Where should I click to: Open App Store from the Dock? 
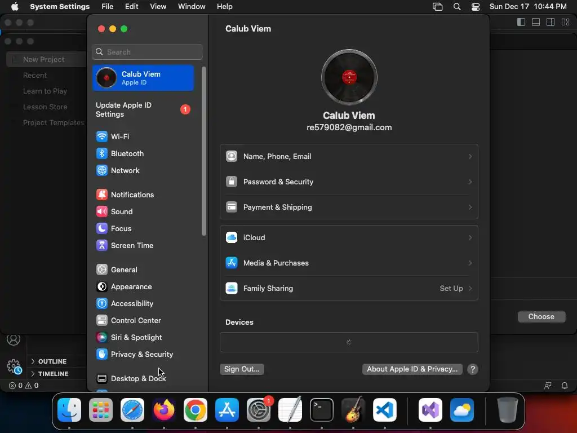pos(227,410)
